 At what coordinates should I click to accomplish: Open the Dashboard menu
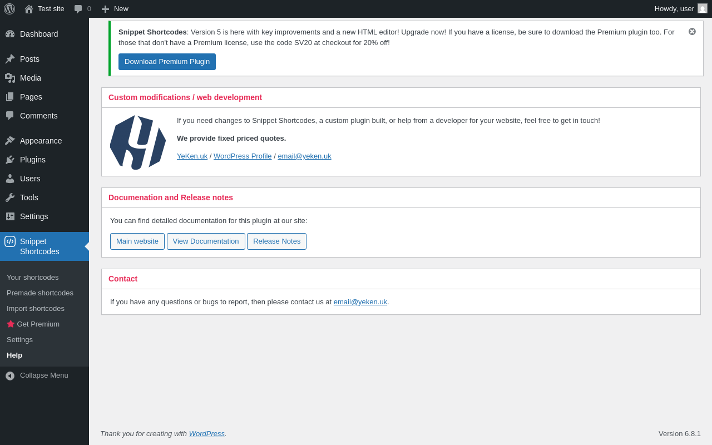[44, 34]
